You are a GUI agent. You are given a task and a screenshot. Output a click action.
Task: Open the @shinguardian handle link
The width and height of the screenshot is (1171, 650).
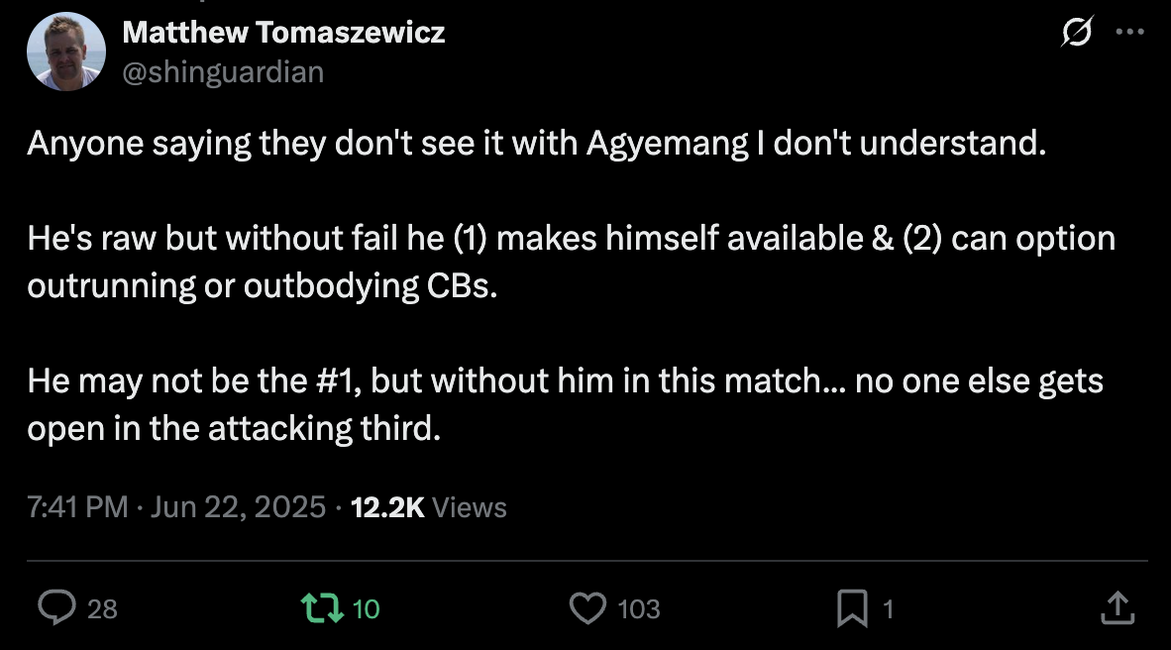point(223,71)
